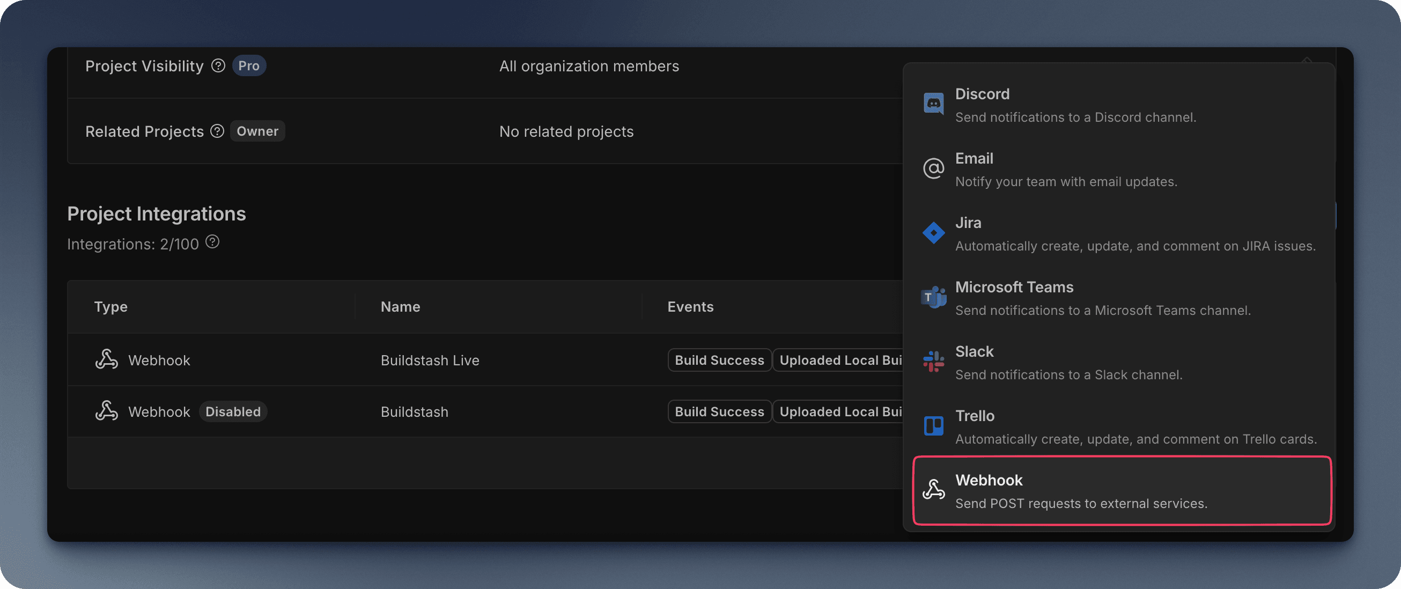Select the Discord integration icon
Viewport: 1401px width, 589px height.
pyautogui.click(x=933, y=104)
